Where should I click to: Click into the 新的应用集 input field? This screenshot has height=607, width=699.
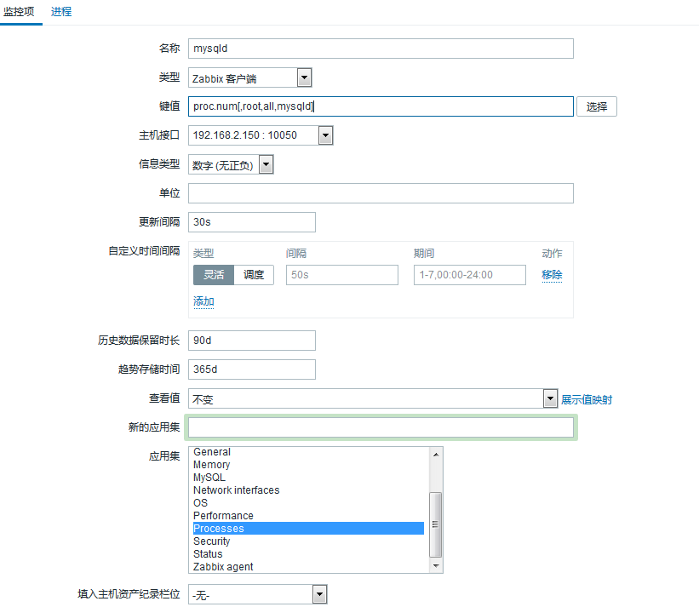tap(381, 427)
